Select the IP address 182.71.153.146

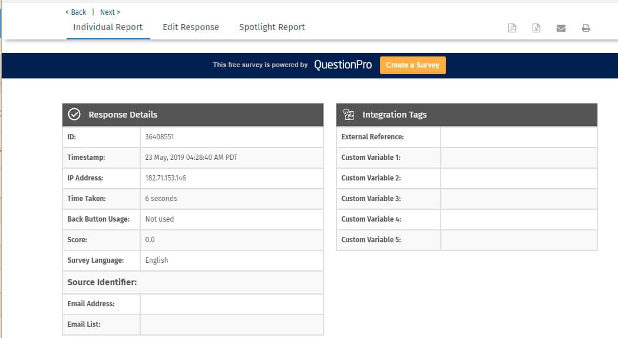(x=166, y=178)
